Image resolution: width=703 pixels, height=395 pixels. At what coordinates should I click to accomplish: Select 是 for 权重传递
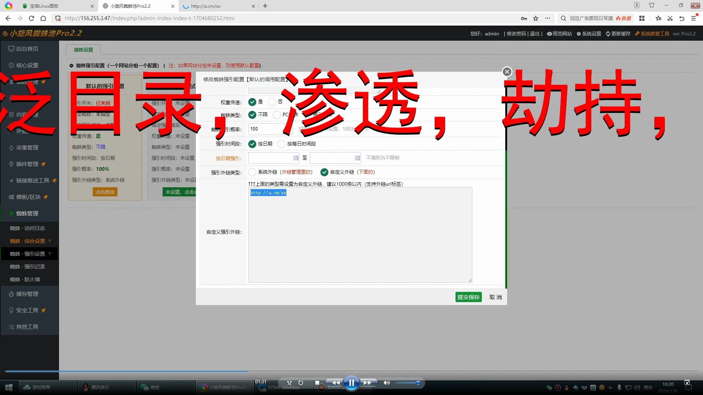252,102
